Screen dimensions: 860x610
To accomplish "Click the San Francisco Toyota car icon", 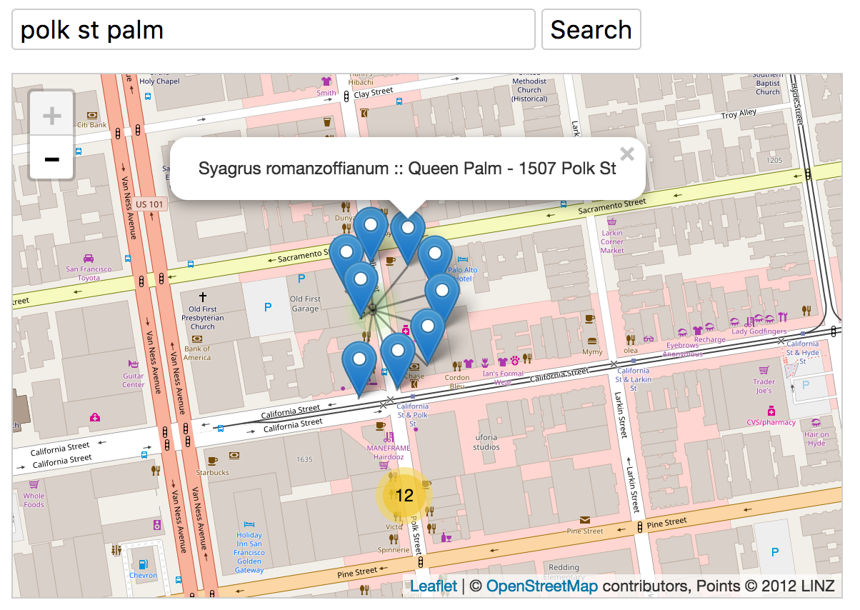I will click(89, 259).
